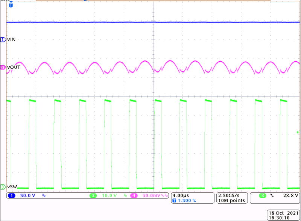
Task: Toggle the vOUT channel 4 marker
Action: (2, 67)
